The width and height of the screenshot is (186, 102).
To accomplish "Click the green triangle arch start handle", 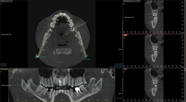I will [37, 56].
